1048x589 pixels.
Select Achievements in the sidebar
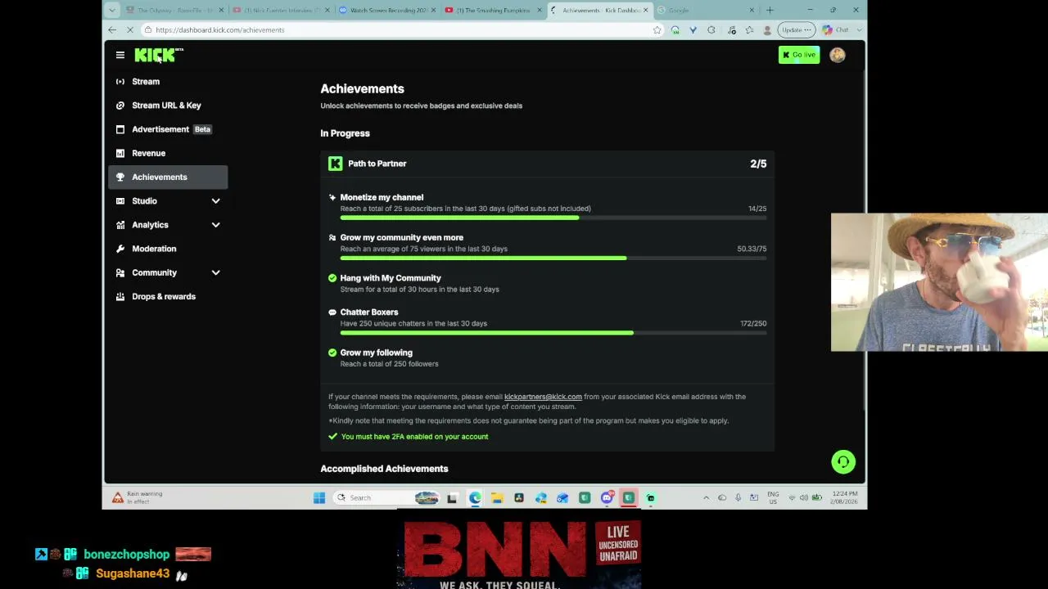168,177
